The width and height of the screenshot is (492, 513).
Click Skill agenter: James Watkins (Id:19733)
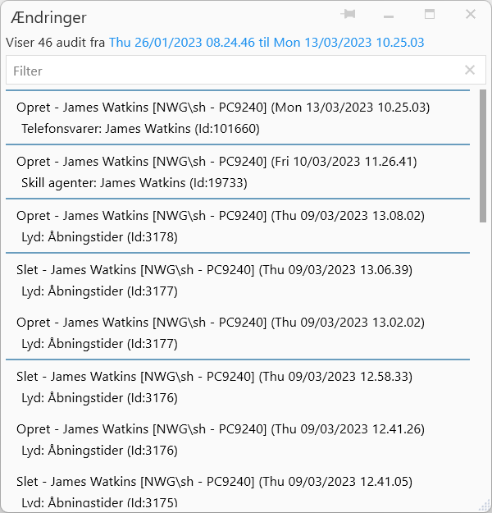coord(134,183)
